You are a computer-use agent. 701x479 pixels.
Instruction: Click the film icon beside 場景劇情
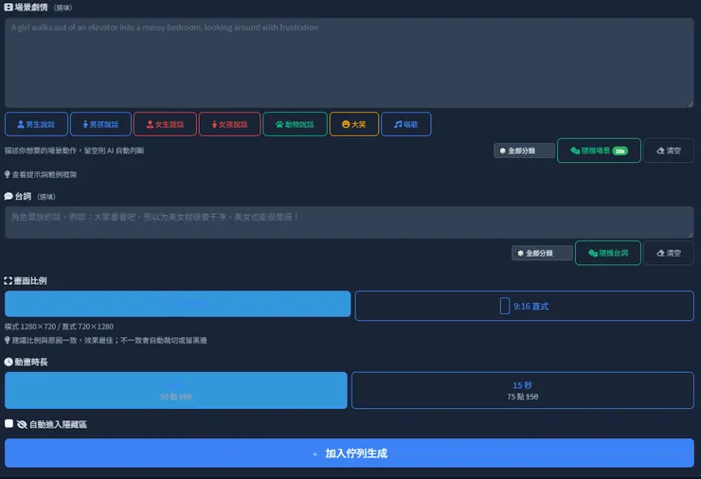[9, 8]
